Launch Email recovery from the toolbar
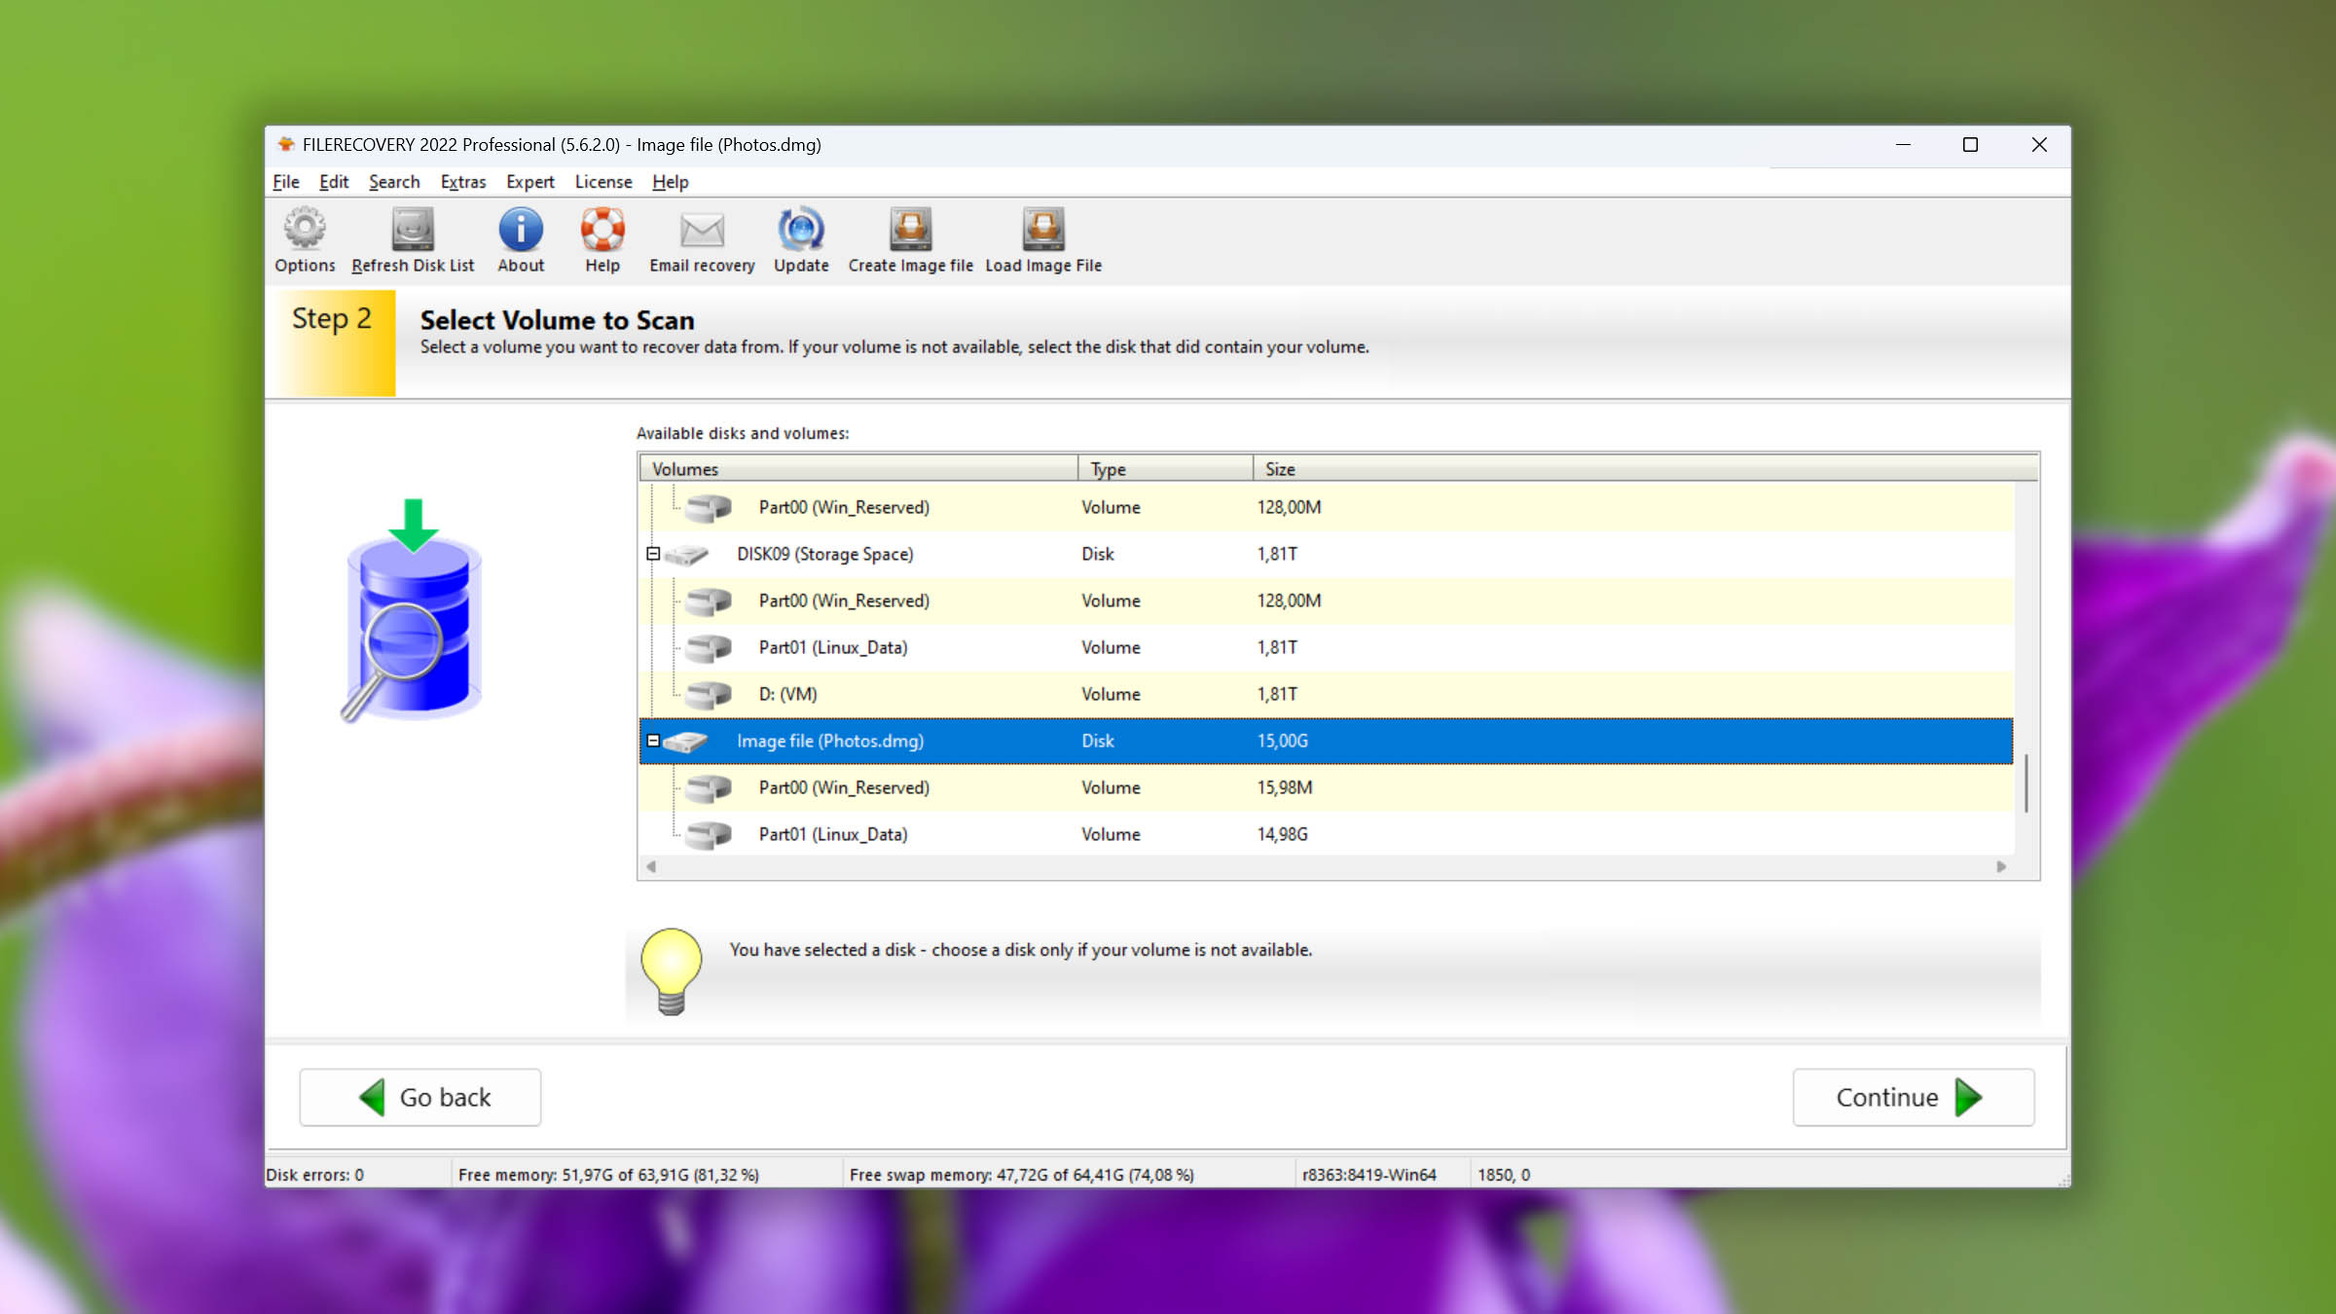Viewport: 2336px width, 1314px height. [702, 231]
